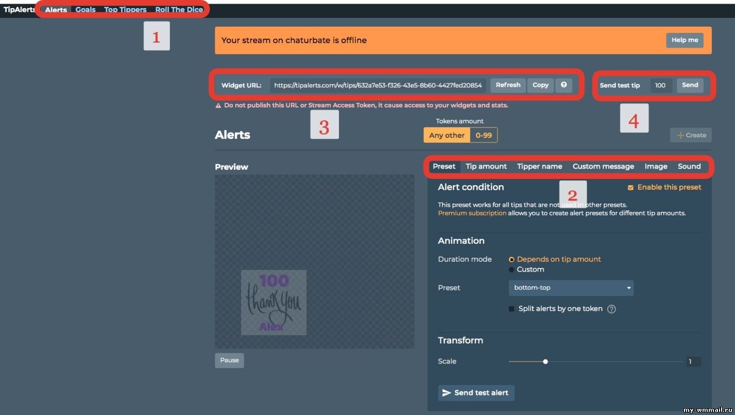This screenshot has height=415, width=735.
Task: Select the 0-99 tokens amount preset
Action: tap(484, 135)
